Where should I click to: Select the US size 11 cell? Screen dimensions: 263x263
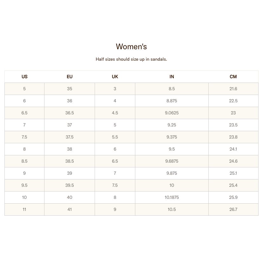pos(24,210)
